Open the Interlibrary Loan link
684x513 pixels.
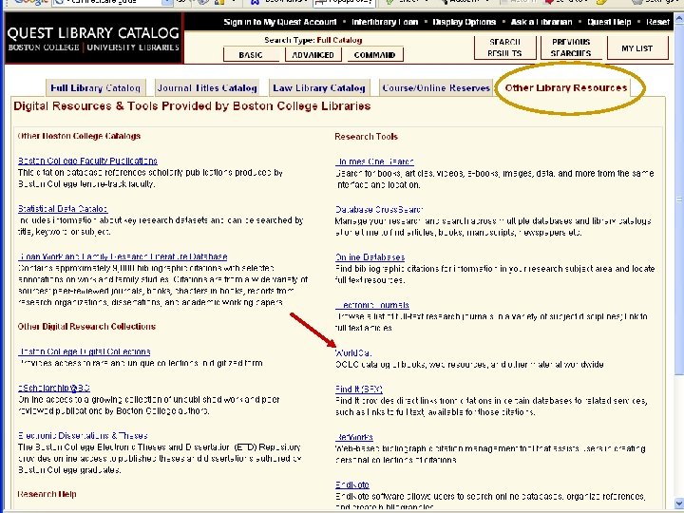click(x=385, y=22)
